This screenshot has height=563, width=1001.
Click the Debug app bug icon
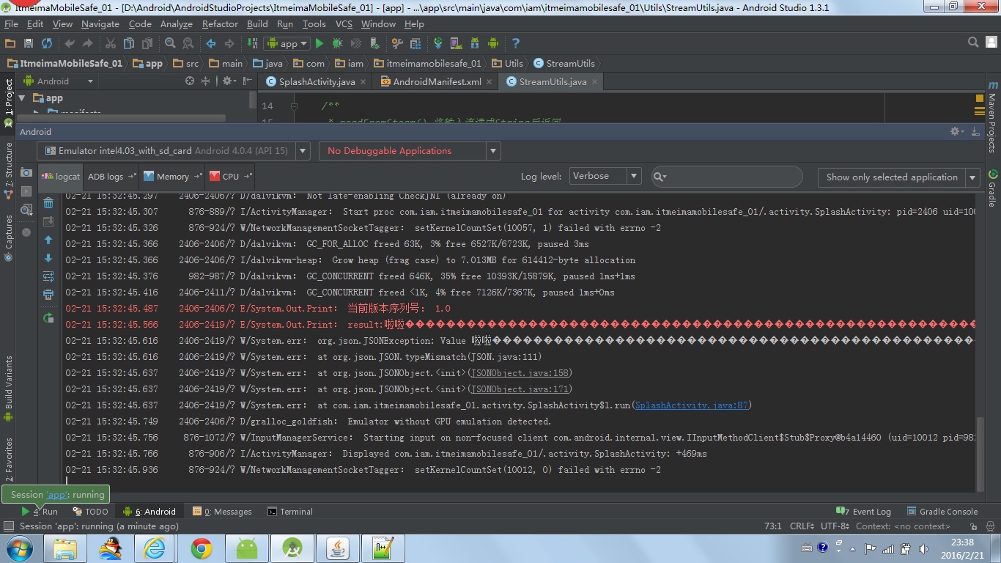(338, 43)
